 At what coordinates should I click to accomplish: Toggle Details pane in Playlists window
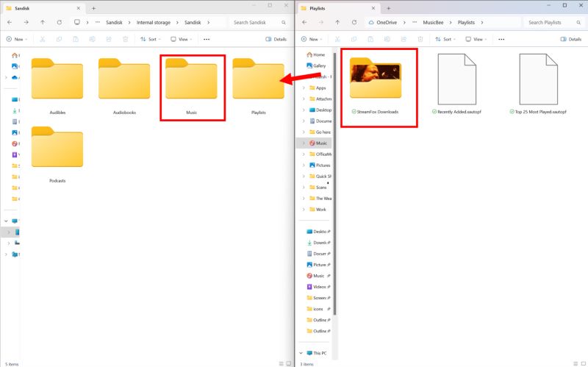571,39
